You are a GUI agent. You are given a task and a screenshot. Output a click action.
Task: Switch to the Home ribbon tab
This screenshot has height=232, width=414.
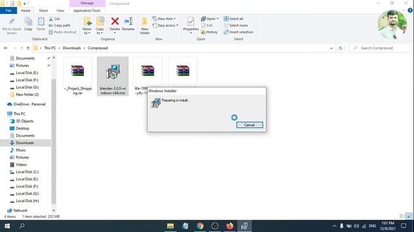click(26, 10)
